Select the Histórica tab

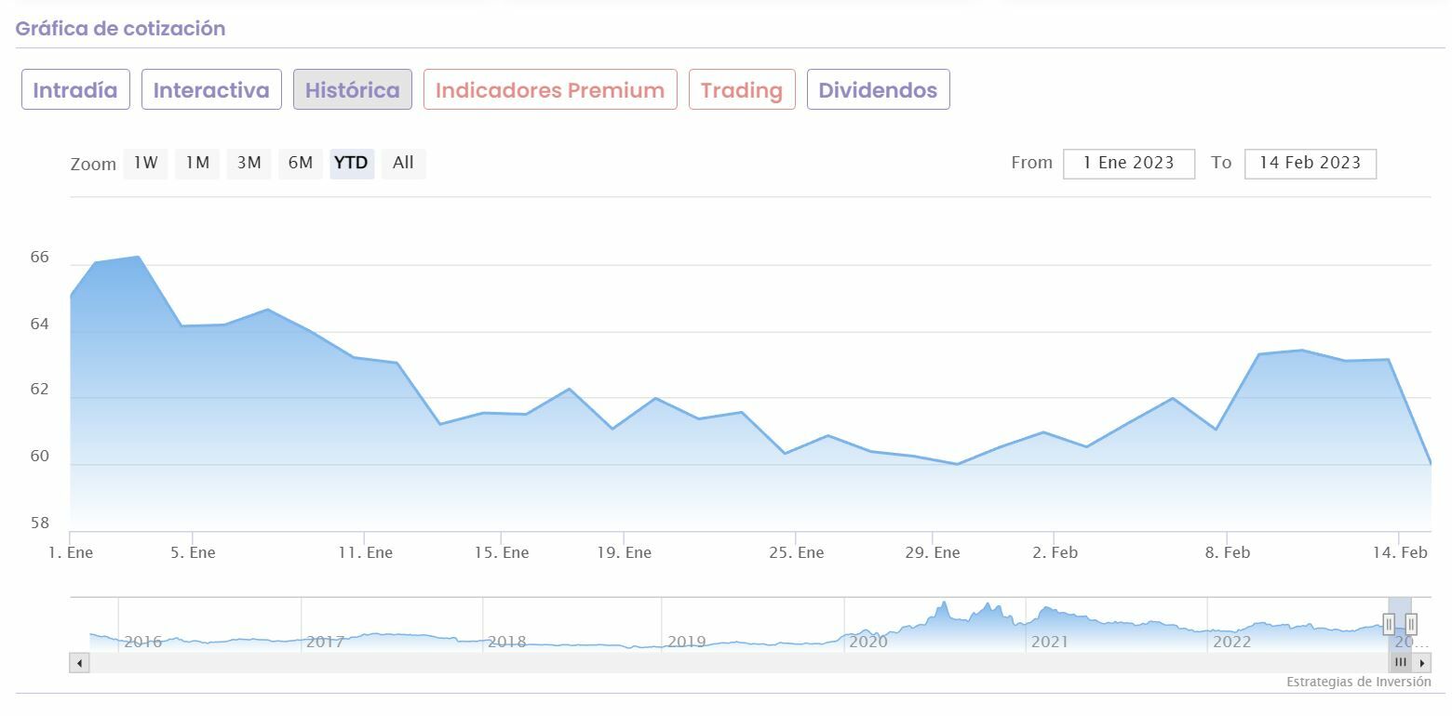[x=352, y=90]
